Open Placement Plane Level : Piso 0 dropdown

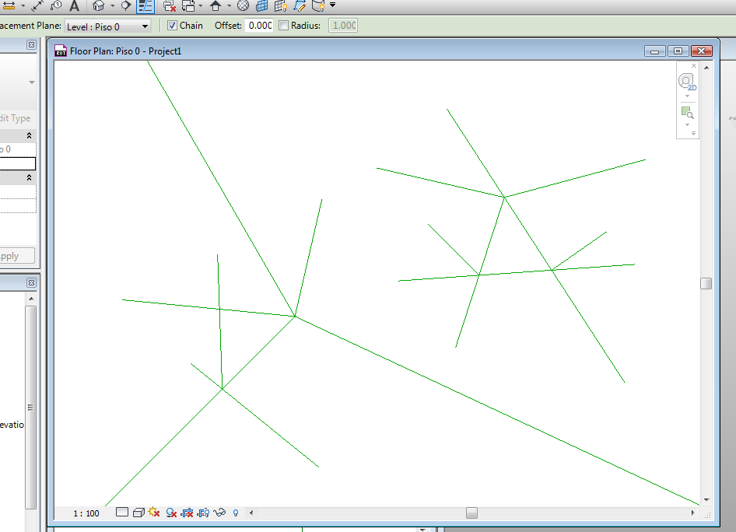107,26
